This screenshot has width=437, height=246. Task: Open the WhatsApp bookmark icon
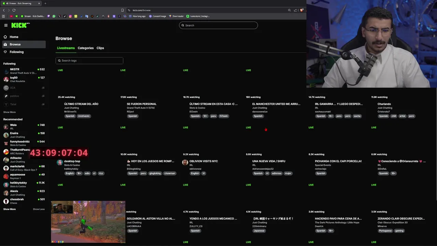pyautogui.click(x=54, y=16)
